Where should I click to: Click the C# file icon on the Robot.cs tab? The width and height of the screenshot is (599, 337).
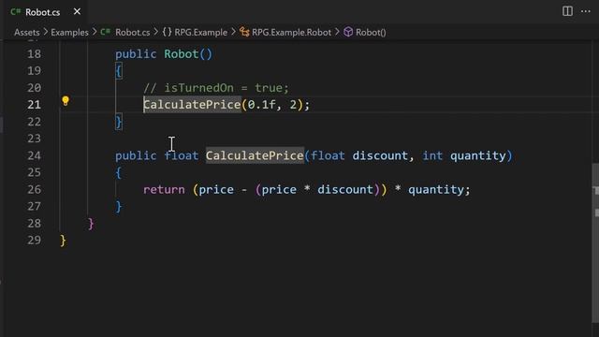[x=16, y=12]
